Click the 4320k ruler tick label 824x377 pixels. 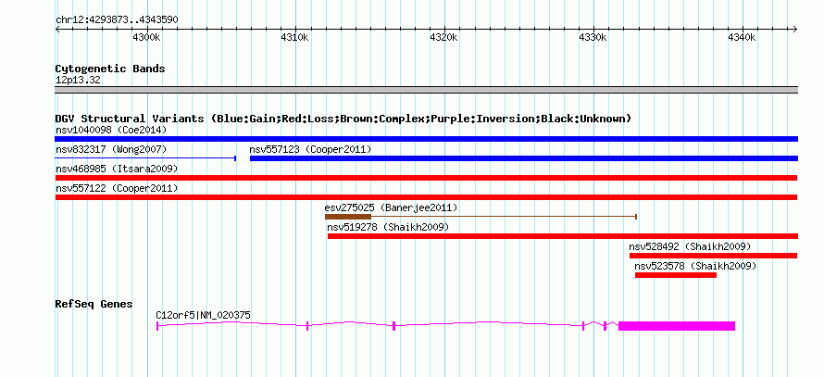[444, 38]
